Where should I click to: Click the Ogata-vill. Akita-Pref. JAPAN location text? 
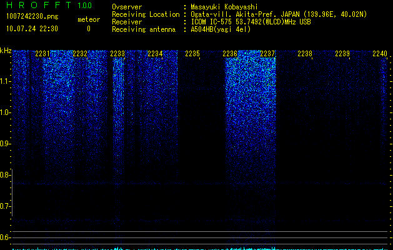[279, 14]
